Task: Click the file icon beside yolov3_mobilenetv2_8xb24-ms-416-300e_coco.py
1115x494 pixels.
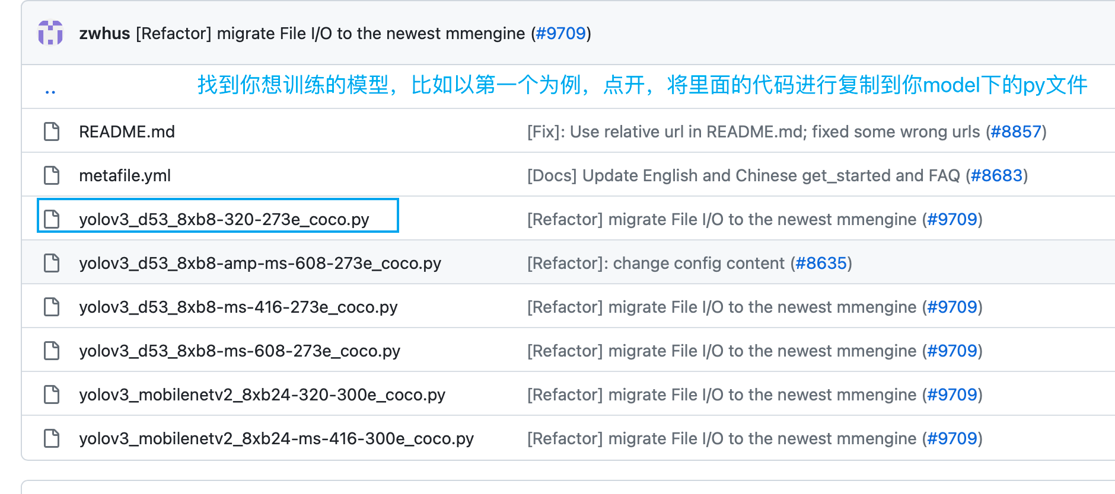Action: click(x=52, y=438)
